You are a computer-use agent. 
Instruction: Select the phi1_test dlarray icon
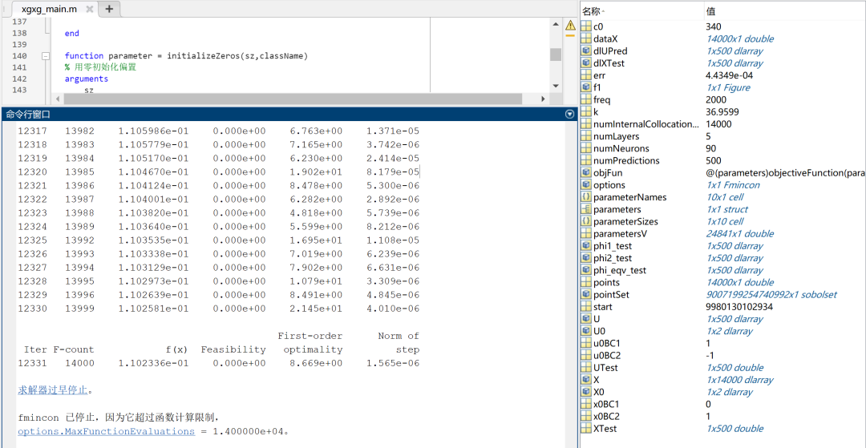(x=586, y=246)
